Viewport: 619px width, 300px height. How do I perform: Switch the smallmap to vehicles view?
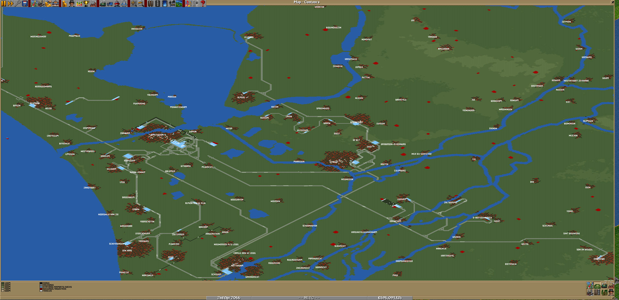pos(604,285)
